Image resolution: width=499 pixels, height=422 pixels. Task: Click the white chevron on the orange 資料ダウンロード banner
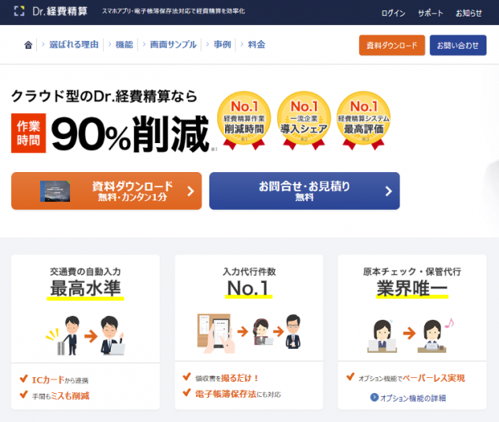pos(190,191)
